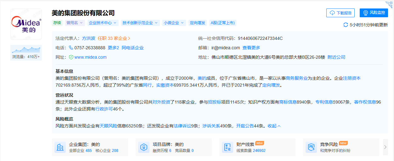Click the Midea company logo

[x=26, y=24]
